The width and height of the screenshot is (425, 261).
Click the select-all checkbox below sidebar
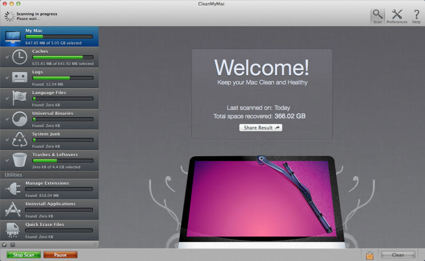pyautogui.click(x=4, y=245)
